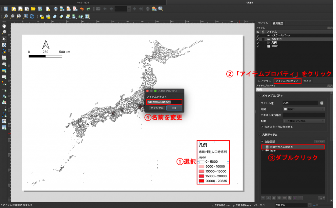Activate the Select/Move item arrow tool

[4, 39]
